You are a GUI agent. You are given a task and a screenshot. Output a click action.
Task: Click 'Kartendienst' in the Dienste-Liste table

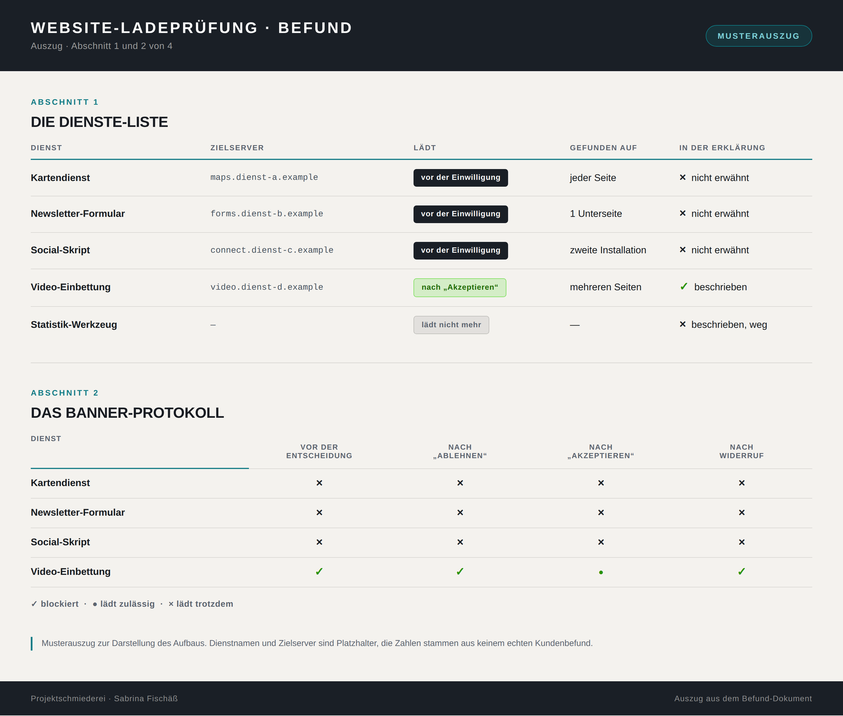coord(60,178)
